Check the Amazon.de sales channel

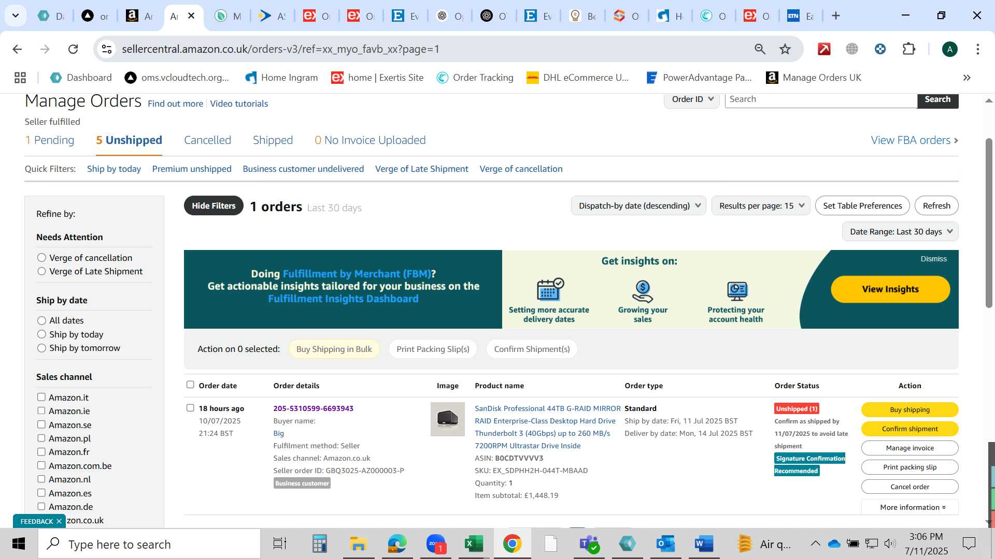pos(41,507)
